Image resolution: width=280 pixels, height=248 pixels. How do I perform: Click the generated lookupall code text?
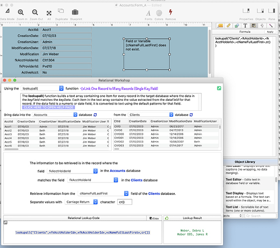coord(83,233)
